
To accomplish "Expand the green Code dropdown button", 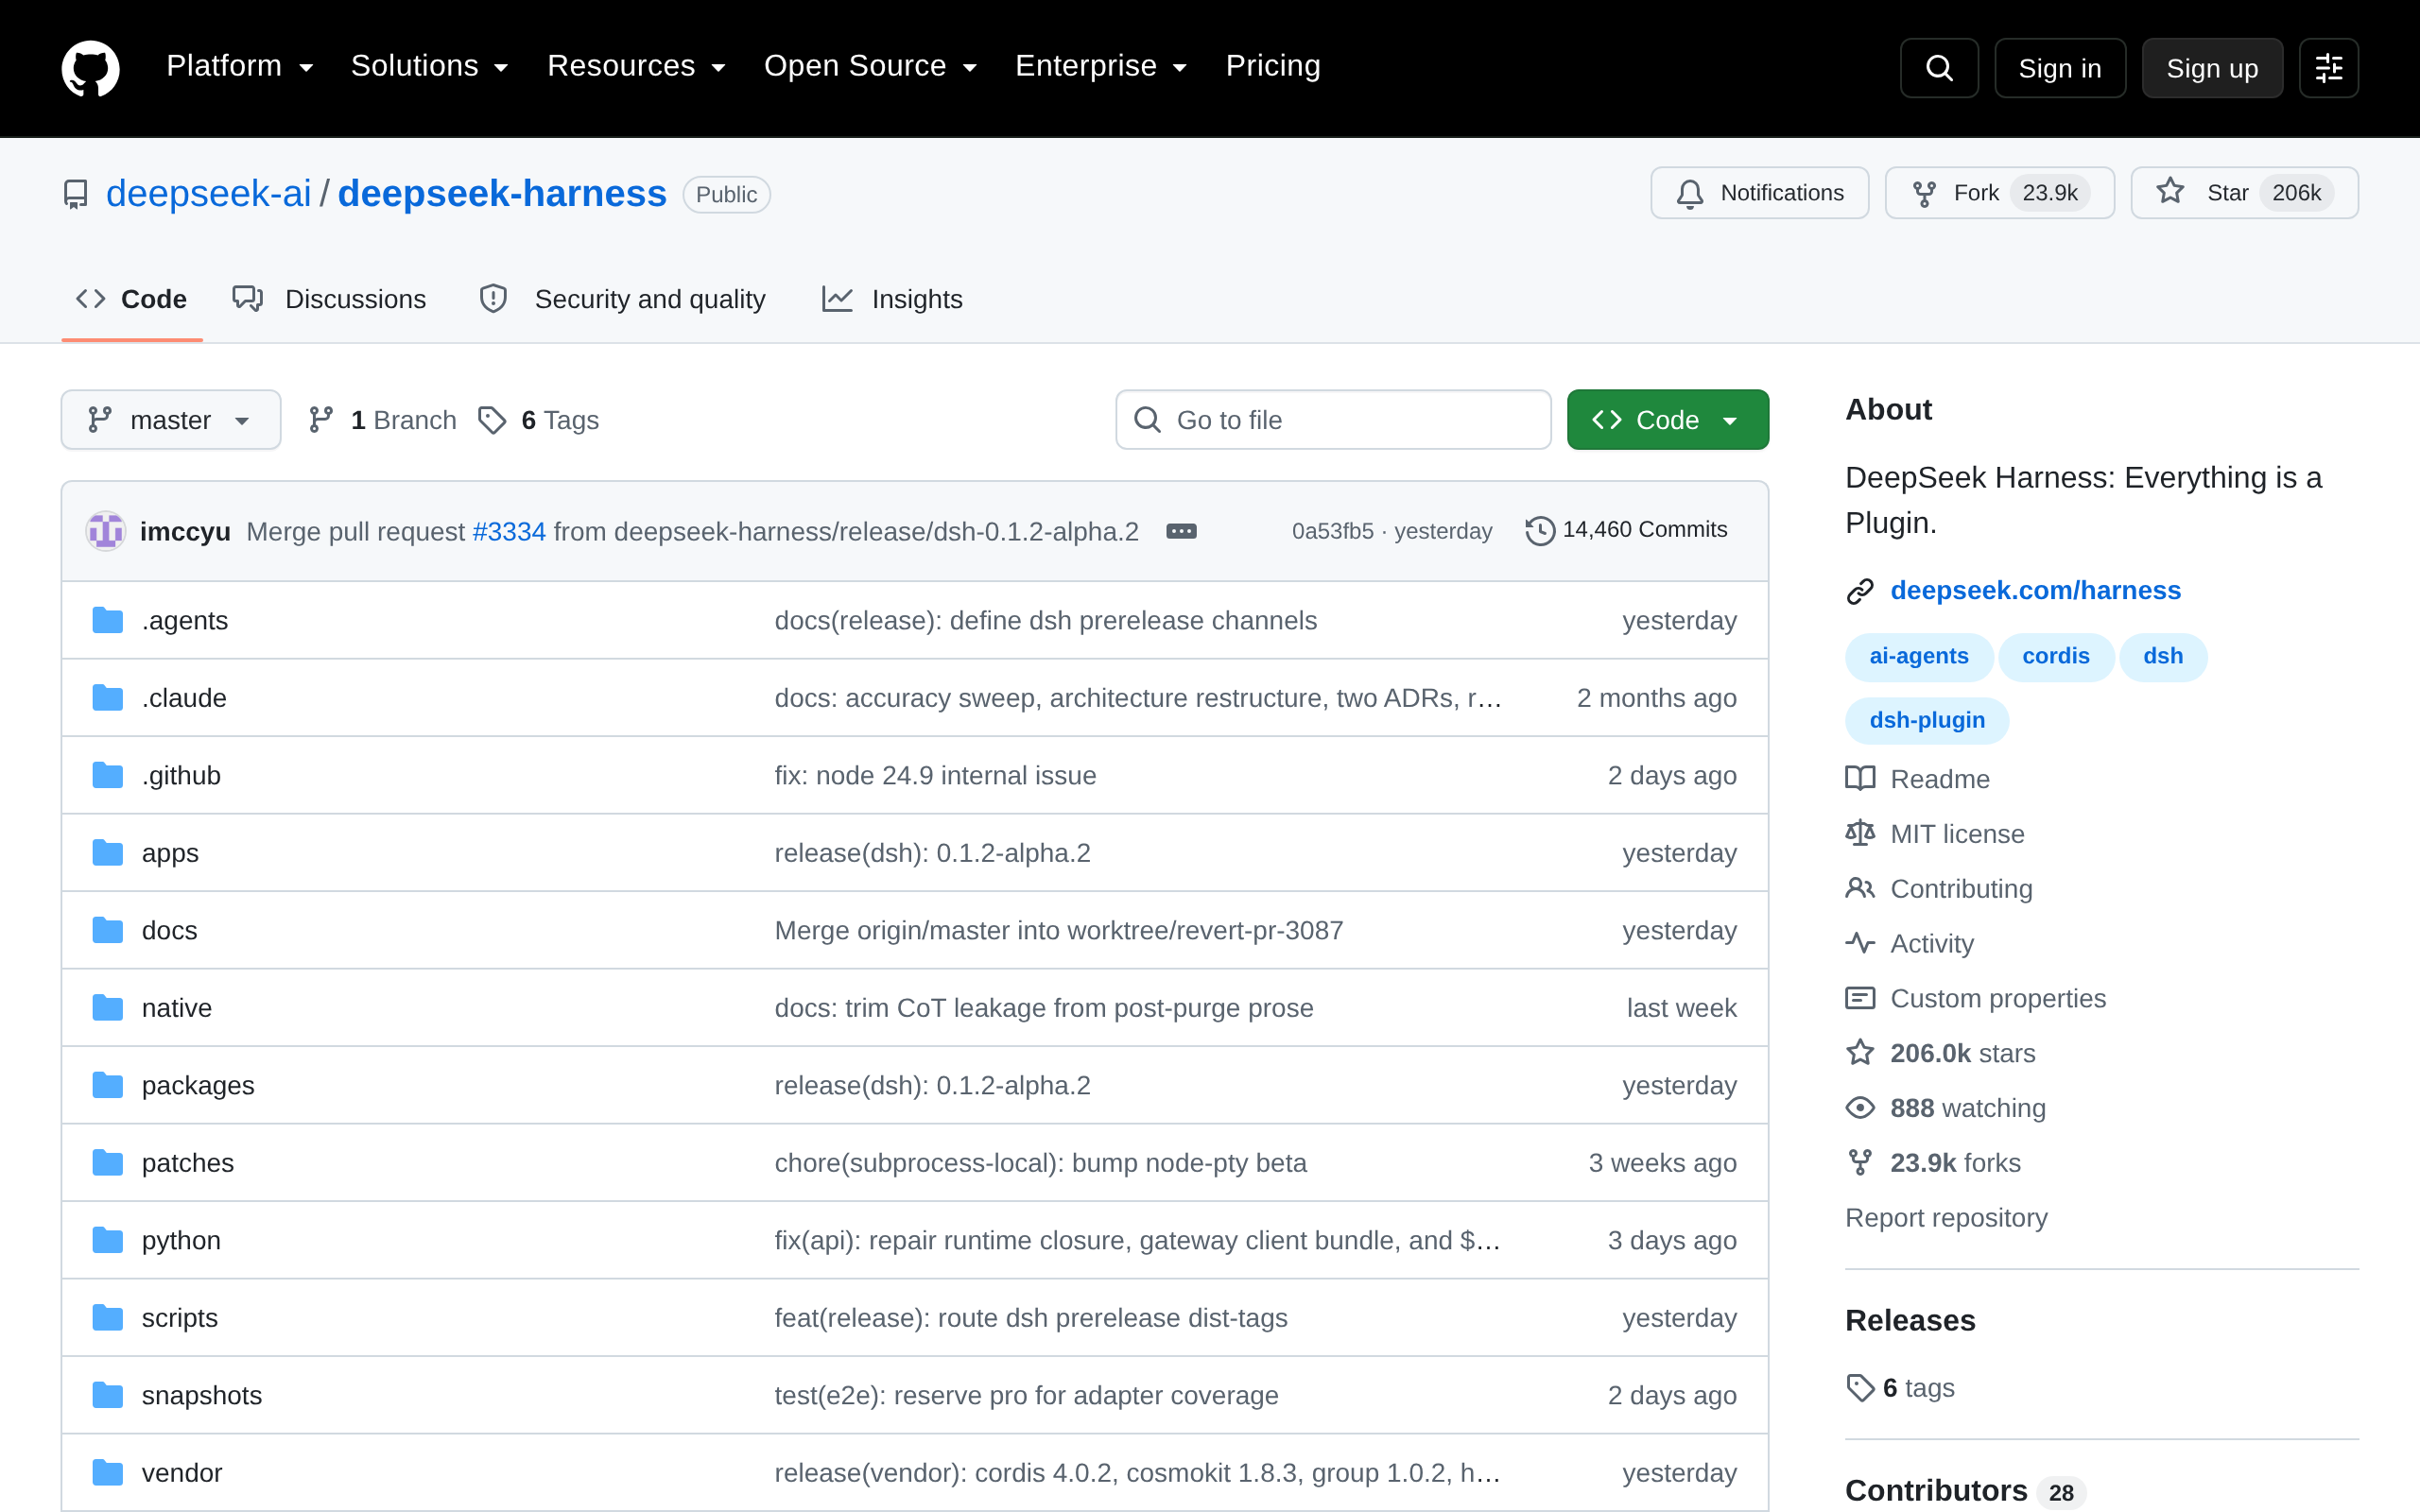I will (x=1667, y=420).
